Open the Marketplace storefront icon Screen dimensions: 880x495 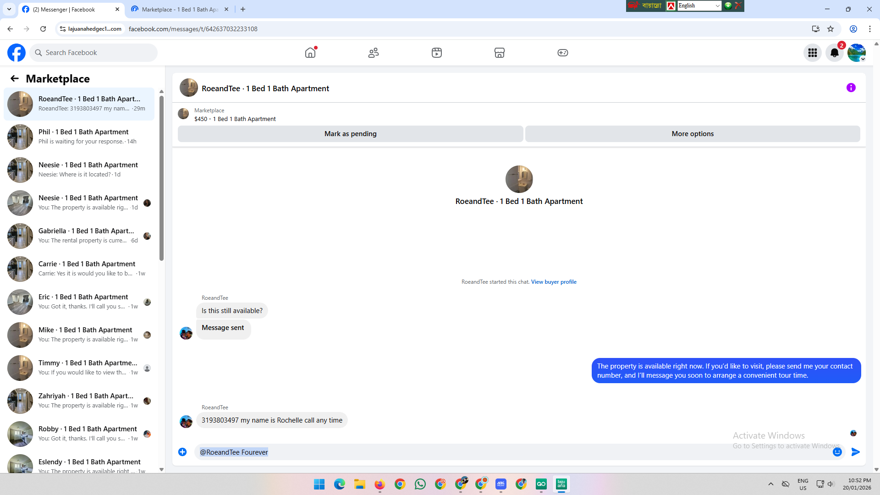500,53
